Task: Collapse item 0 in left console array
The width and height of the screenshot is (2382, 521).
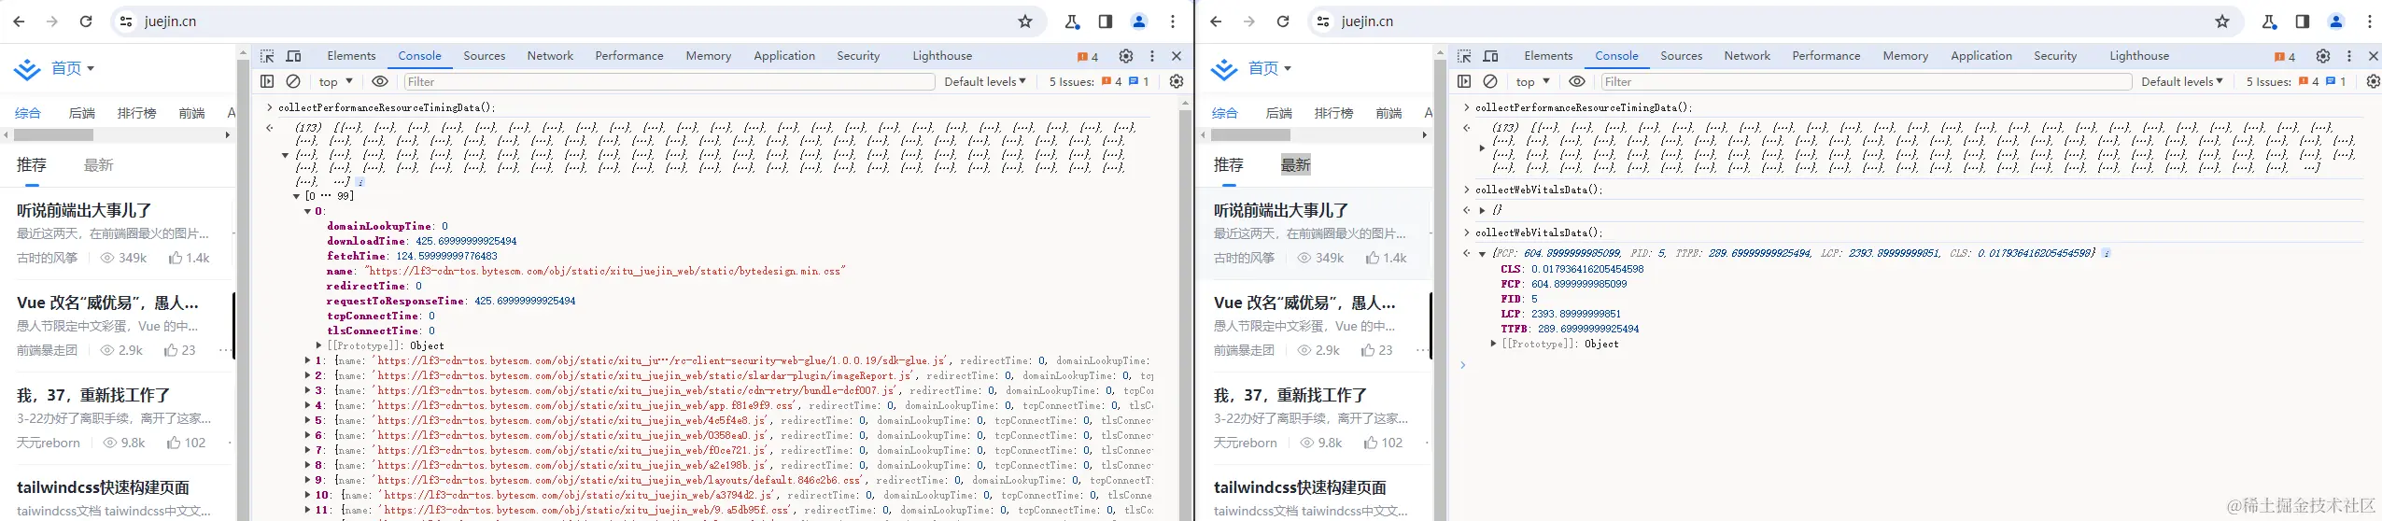Action: tap(307, 211)
